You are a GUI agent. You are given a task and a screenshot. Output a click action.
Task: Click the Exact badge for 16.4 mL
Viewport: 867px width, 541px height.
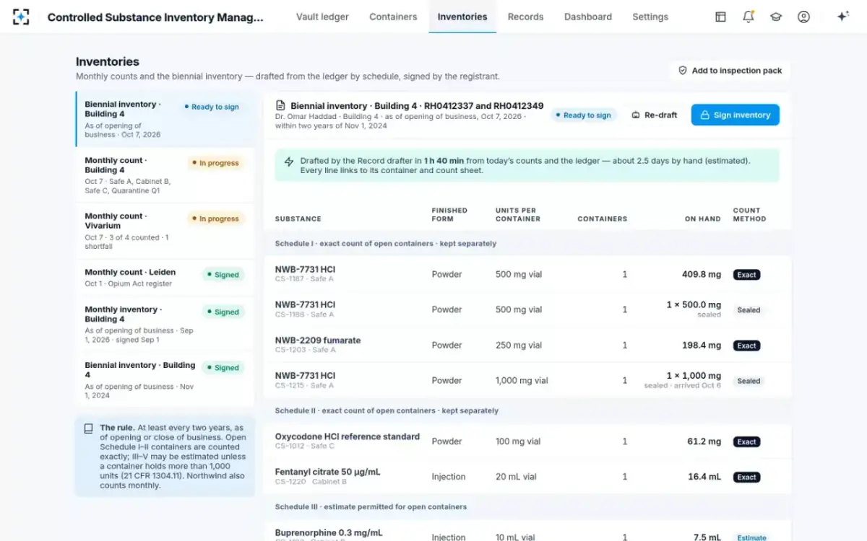click(x=746, y=477)
